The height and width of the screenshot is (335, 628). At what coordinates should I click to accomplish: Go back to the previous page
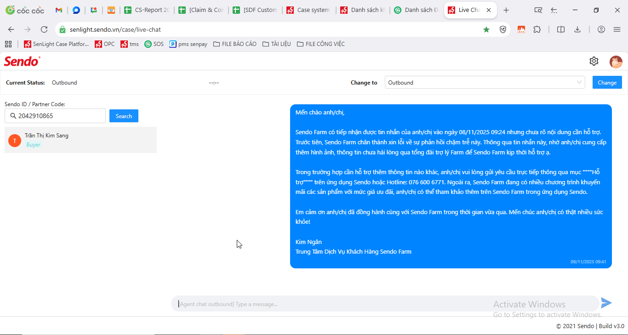pyautogui.click(x=11, y=29)
